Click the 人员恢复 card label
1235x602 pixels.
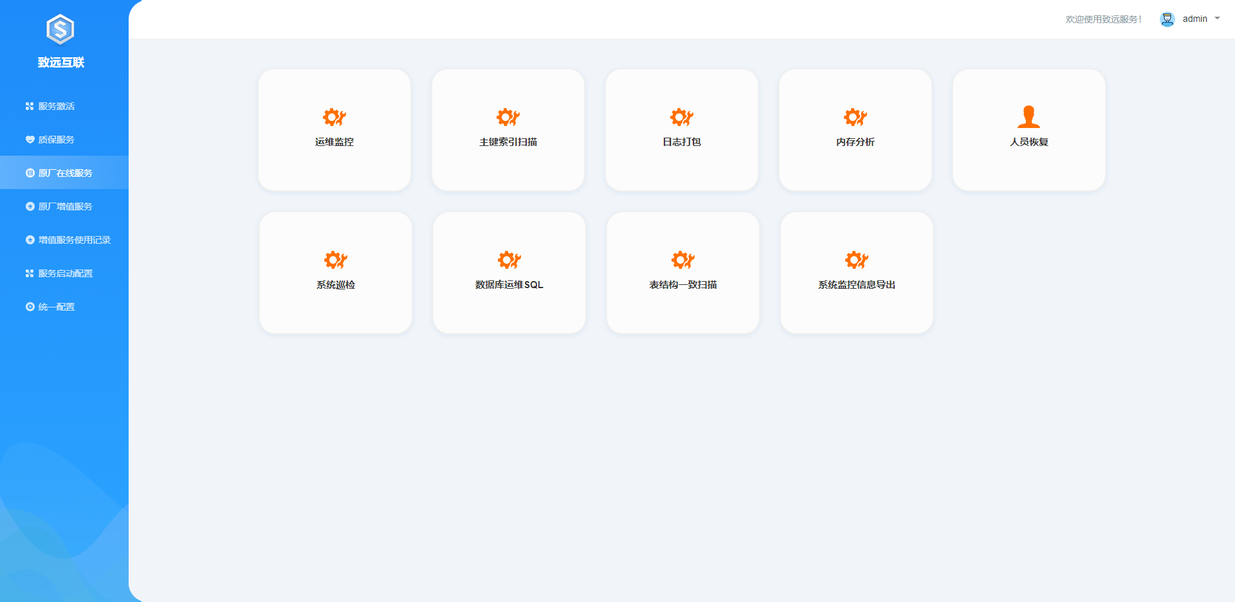[x=1029, y=141]
